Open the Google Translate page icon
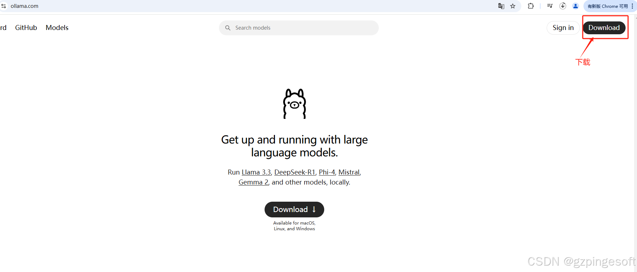The image size is (637, 272). pyautogui.click(x=501, y=6)
